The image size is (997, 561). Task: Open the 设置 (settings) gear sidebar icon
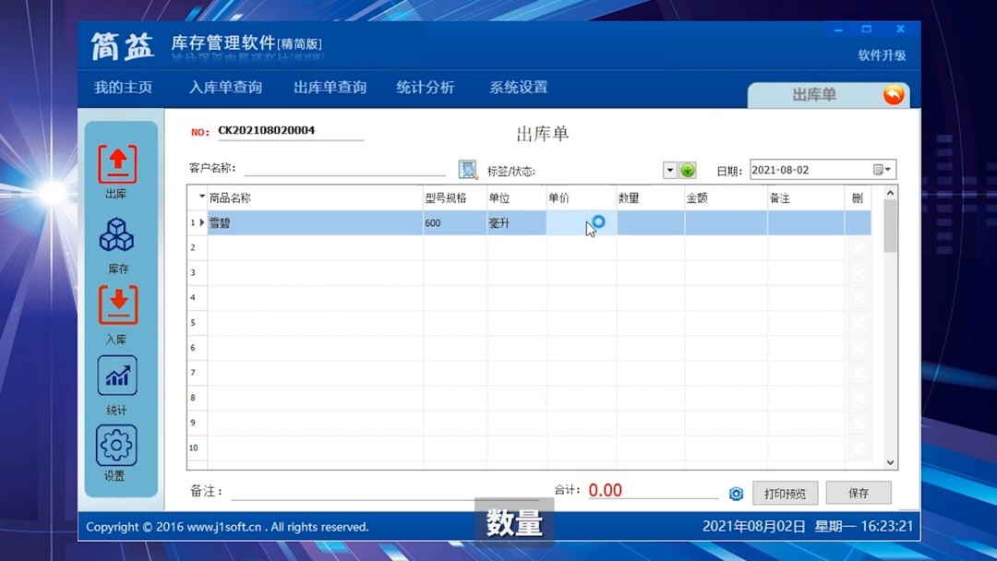(117, 445)
